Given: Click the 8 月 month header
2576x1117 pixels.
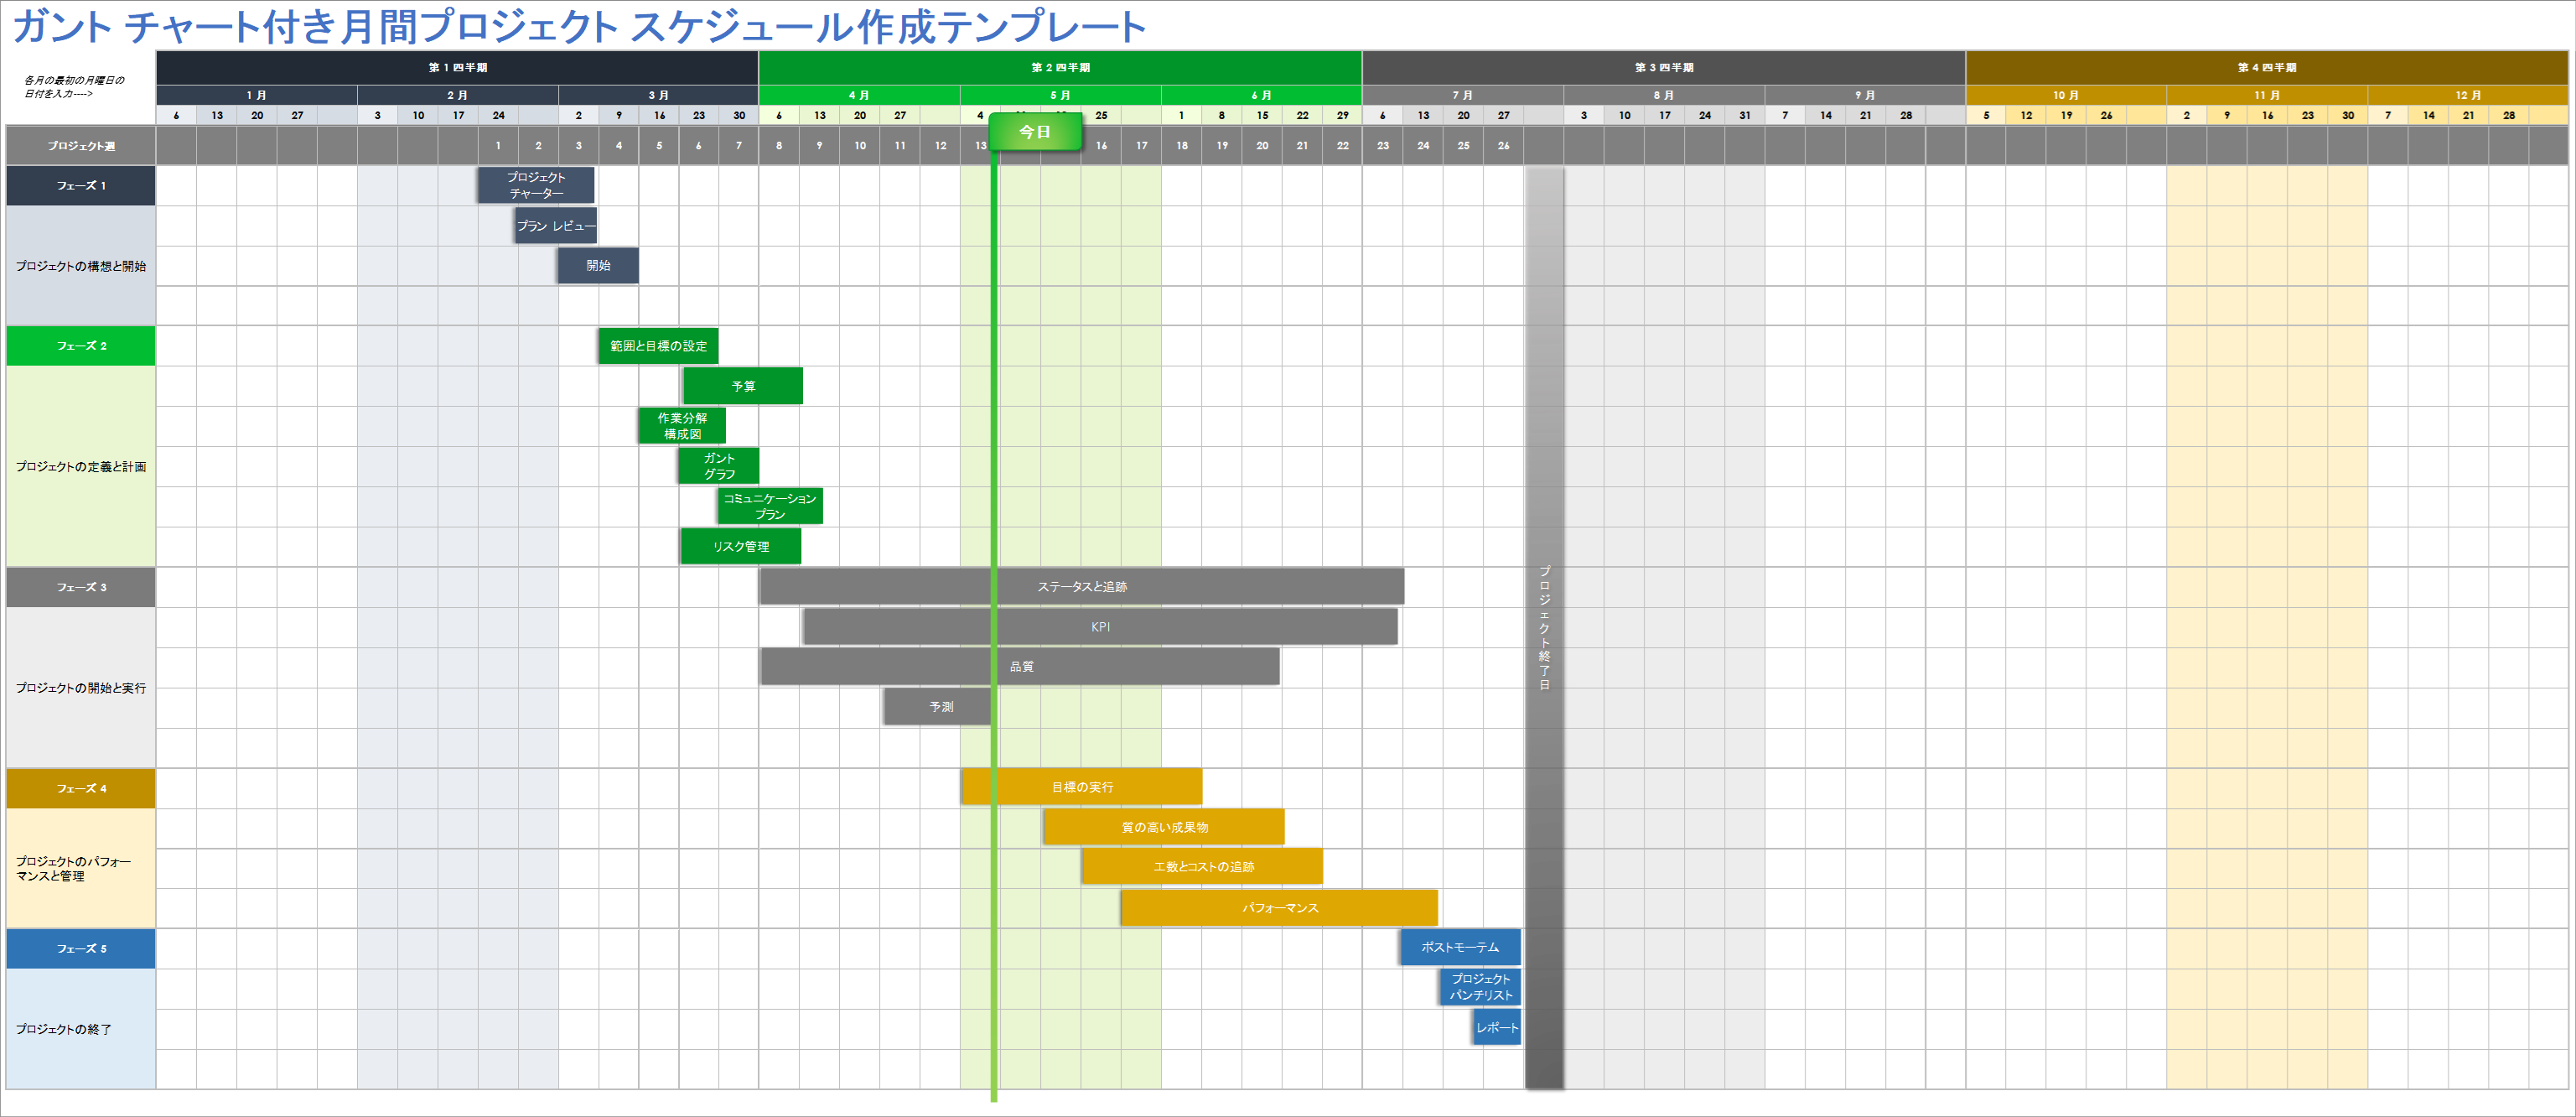Looking at the screenshot, I should pyautogui.click(x=1664, y=95).
